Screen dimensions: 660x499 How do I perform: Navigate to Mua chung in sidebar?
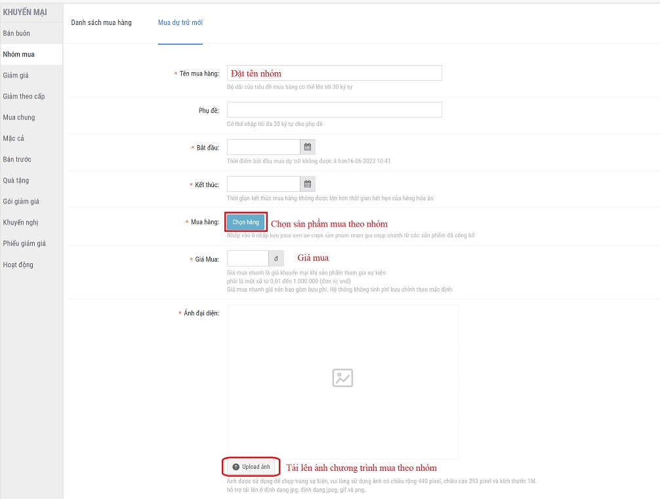[19, 118]
